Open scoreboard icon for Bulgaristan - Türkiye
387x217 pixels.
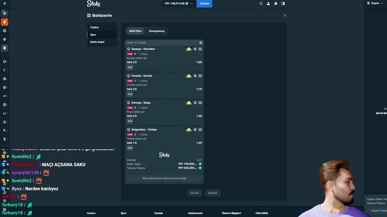(x=200, y=130)
